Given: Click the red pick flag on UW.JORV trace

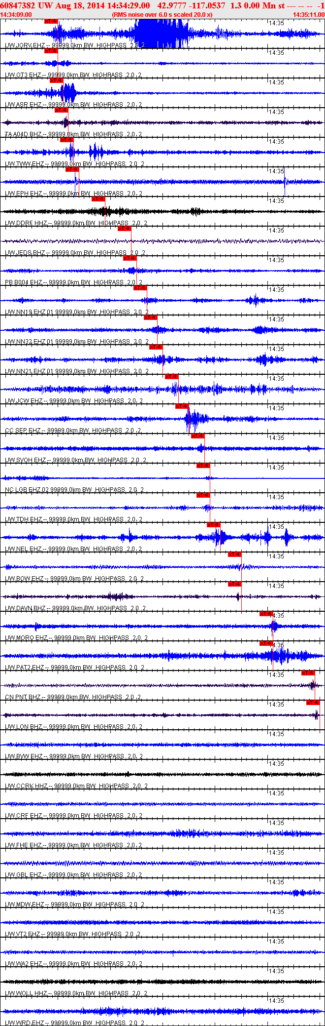Looking at the screenshot, I should 51,21.
